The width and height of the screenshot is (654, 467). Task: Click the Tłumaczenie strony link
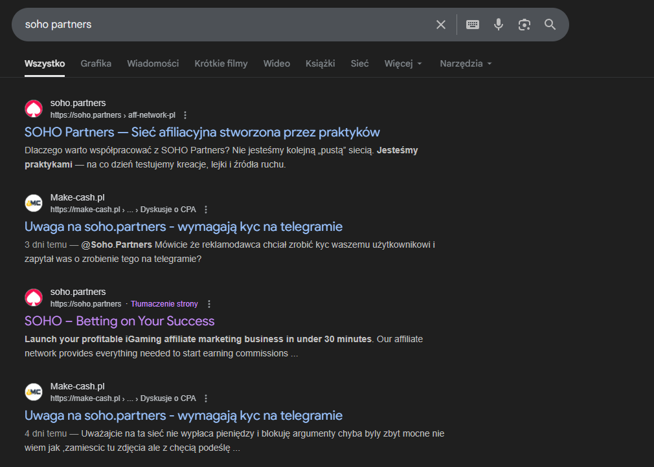pyautogui.click(x=164, y=304)
